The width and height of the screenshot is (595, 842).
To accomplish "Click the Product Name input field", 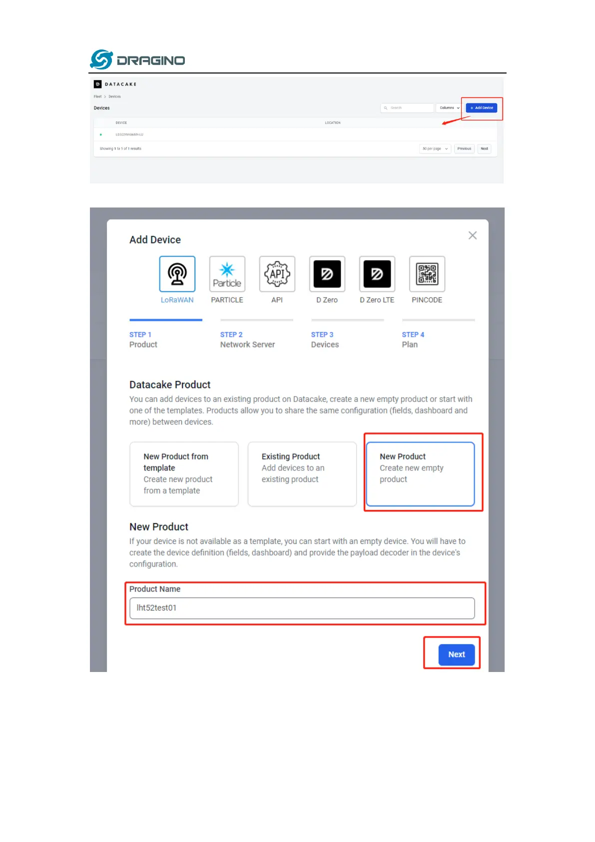I will (x=302, y=608).
